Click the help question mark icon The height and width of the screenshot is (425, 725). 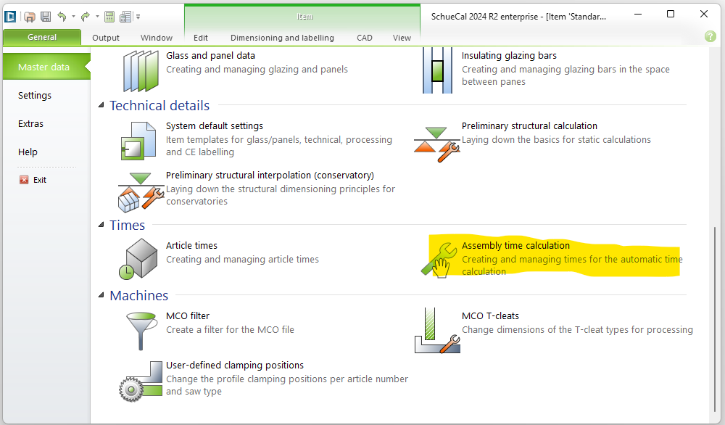710,36
